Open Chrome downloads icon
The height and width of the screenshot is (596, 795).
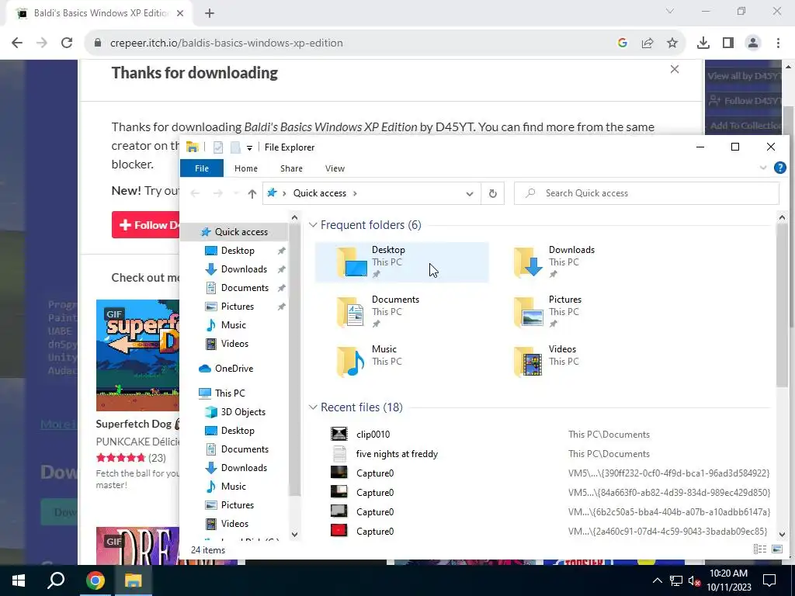[x=703, y=43]
